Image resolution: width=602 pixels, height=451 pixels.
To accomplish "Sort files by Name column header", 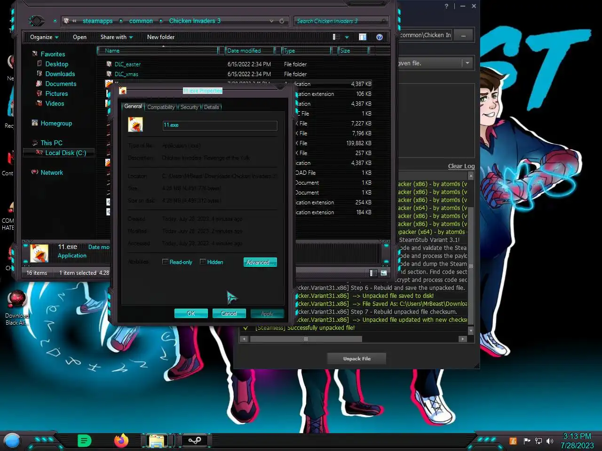I will (x=158, y=50).
